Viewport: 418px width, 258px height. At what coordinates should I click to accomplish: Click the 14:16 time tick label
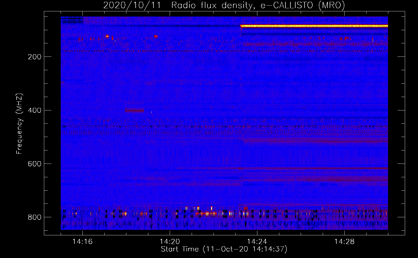82,242
